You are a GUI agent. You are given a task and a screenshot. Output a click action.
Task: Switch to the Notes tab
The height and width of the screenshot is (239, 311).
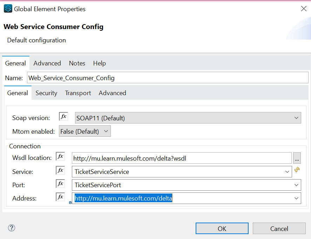[x=77, y=63]
